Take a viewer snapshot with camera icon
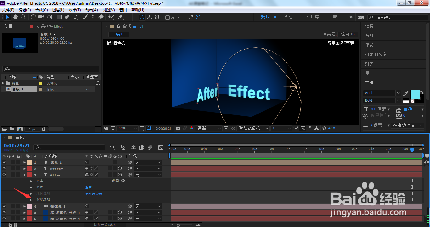 pyautogui.click(x=178, y=128)
